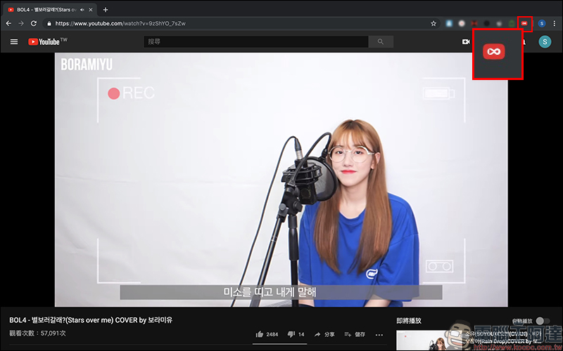The height and width of the screenshot is (351, 563).
Task: Click the green extension icon in Chrome toolbar
Action: [x=512, y=23]
